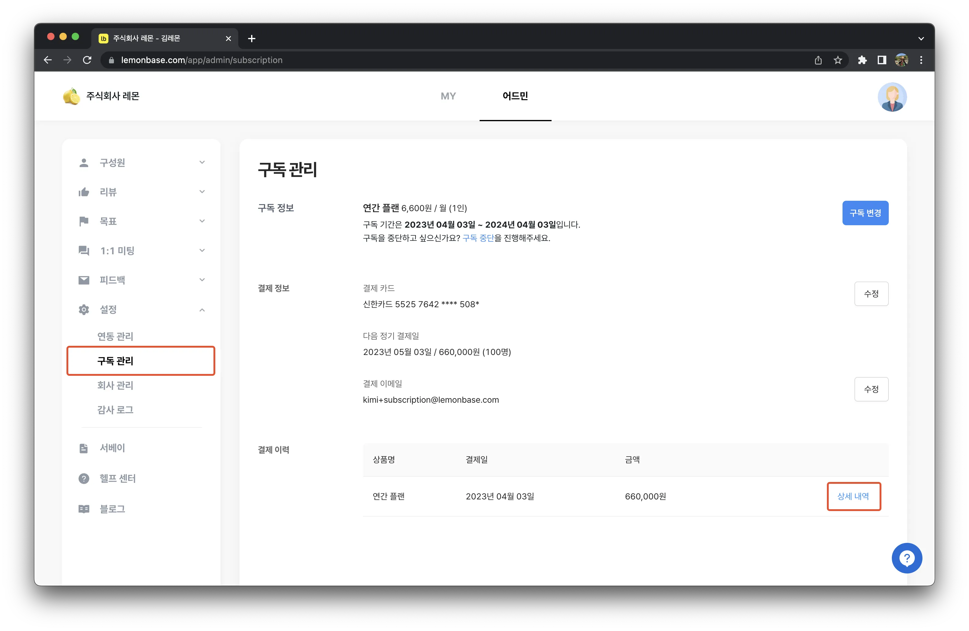Click email kimi+subscription@lemonbase.com
Screen dimensions: 969x631
point(431,400)
